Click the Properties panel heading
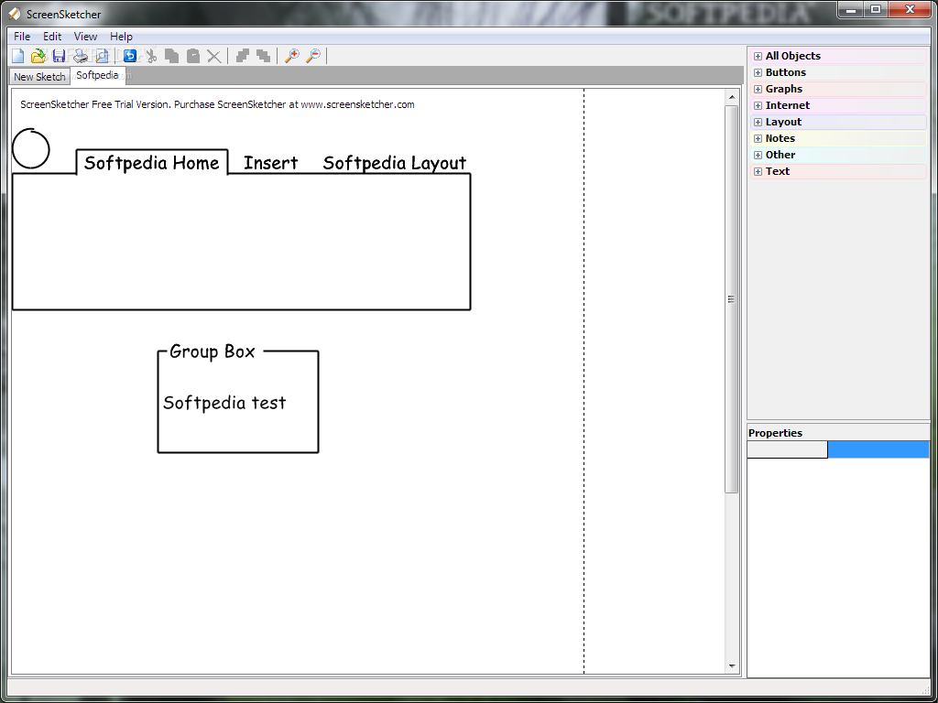The image size is (938, 703). pyautogui.click(x=775, y=433)
